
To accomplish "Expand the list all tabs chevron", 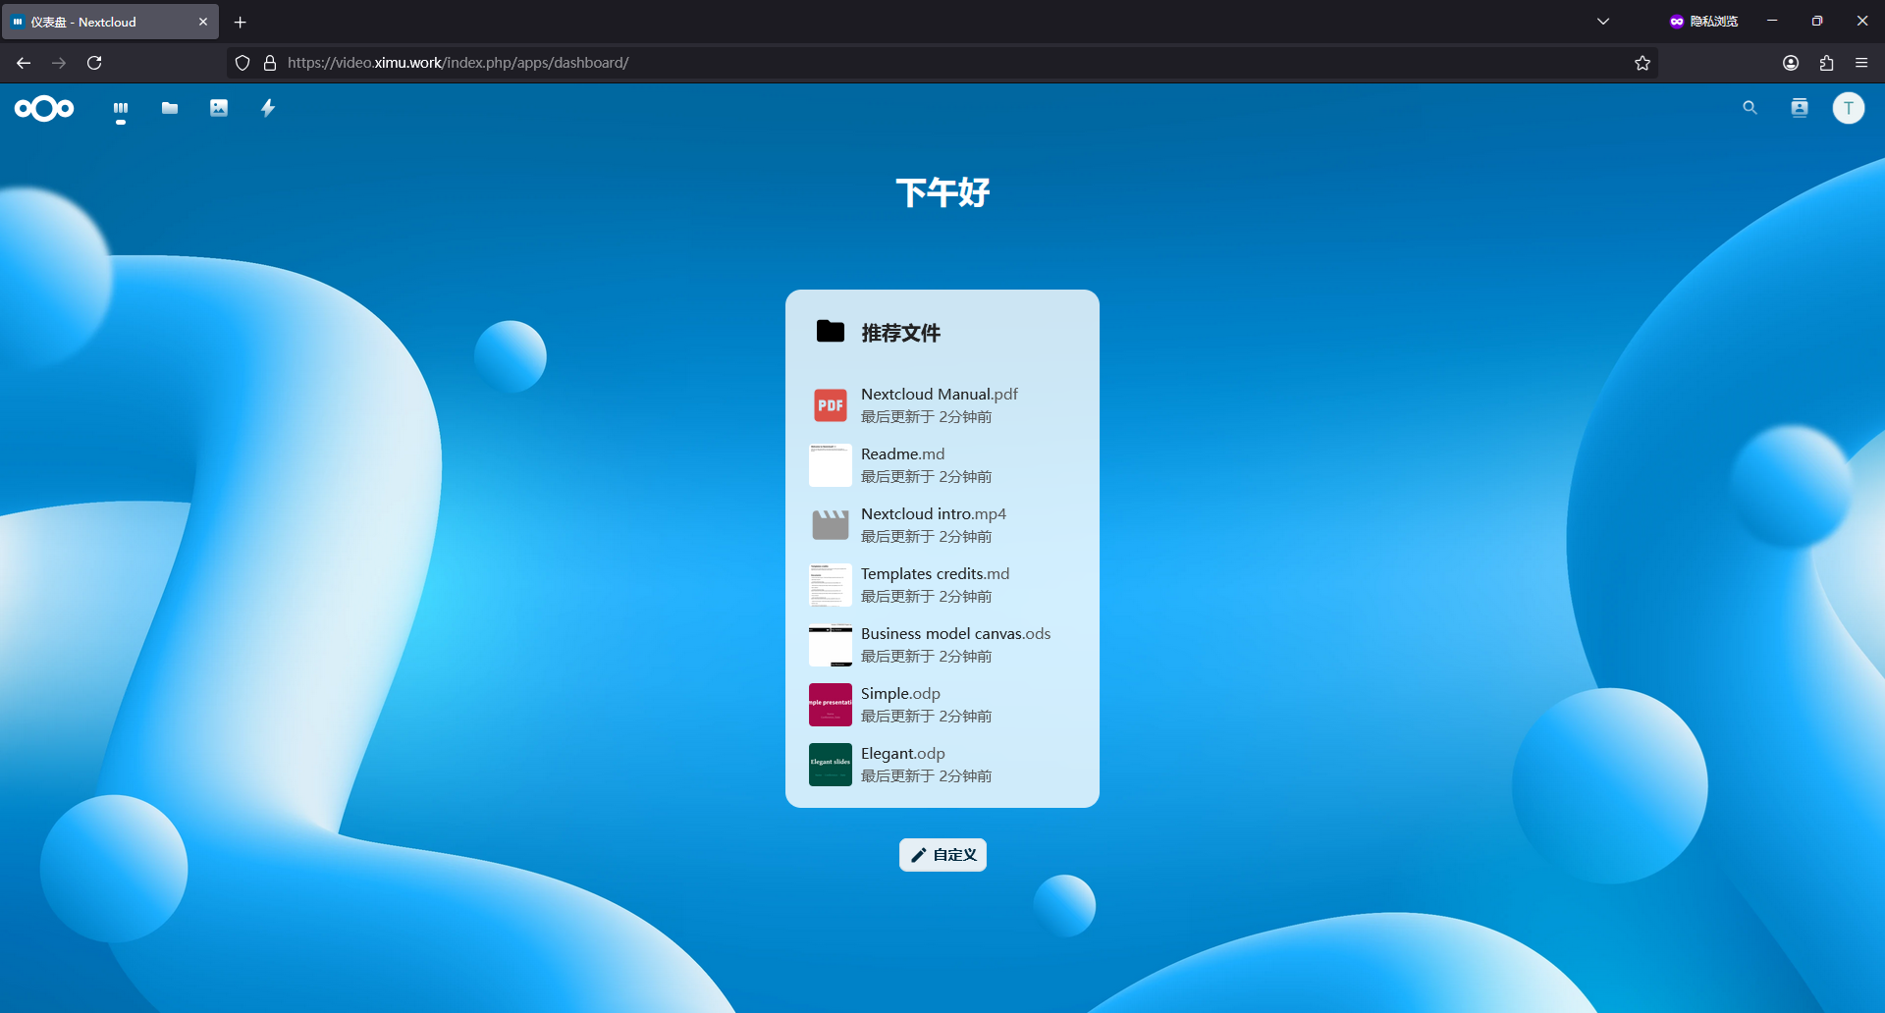I will coord(1603,22).
